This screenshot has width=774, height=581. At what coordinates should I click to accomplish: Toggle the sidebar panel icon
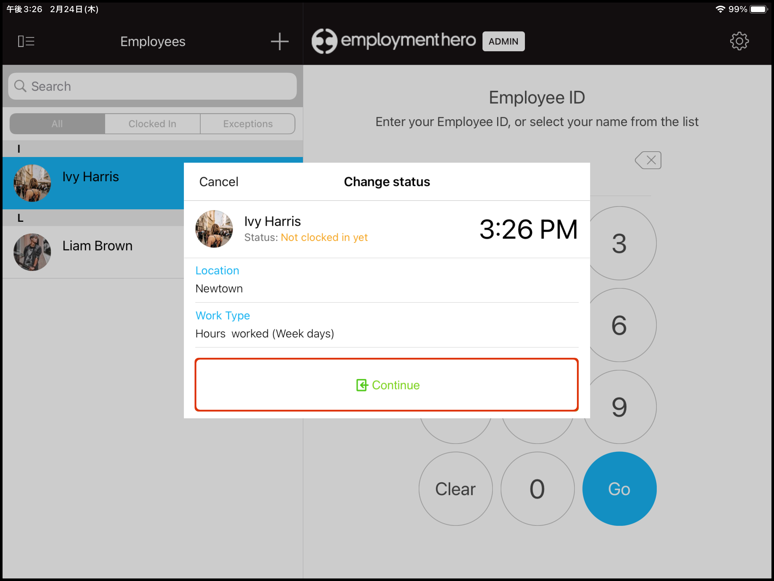pyautogui.click(x=26, y=41)
